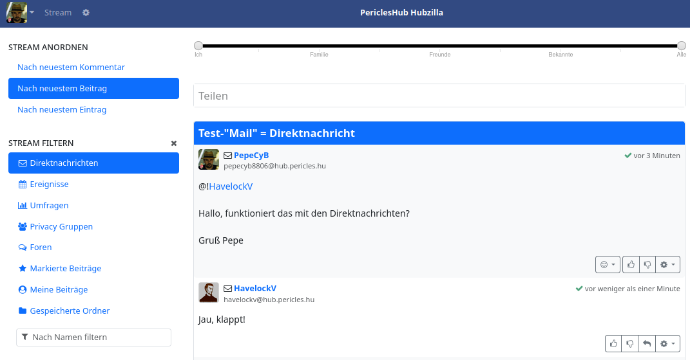This screenshot has height=360, width=690.
Task: Click the folder icon beside Gespeicherte Ordner
Action: 23,310
